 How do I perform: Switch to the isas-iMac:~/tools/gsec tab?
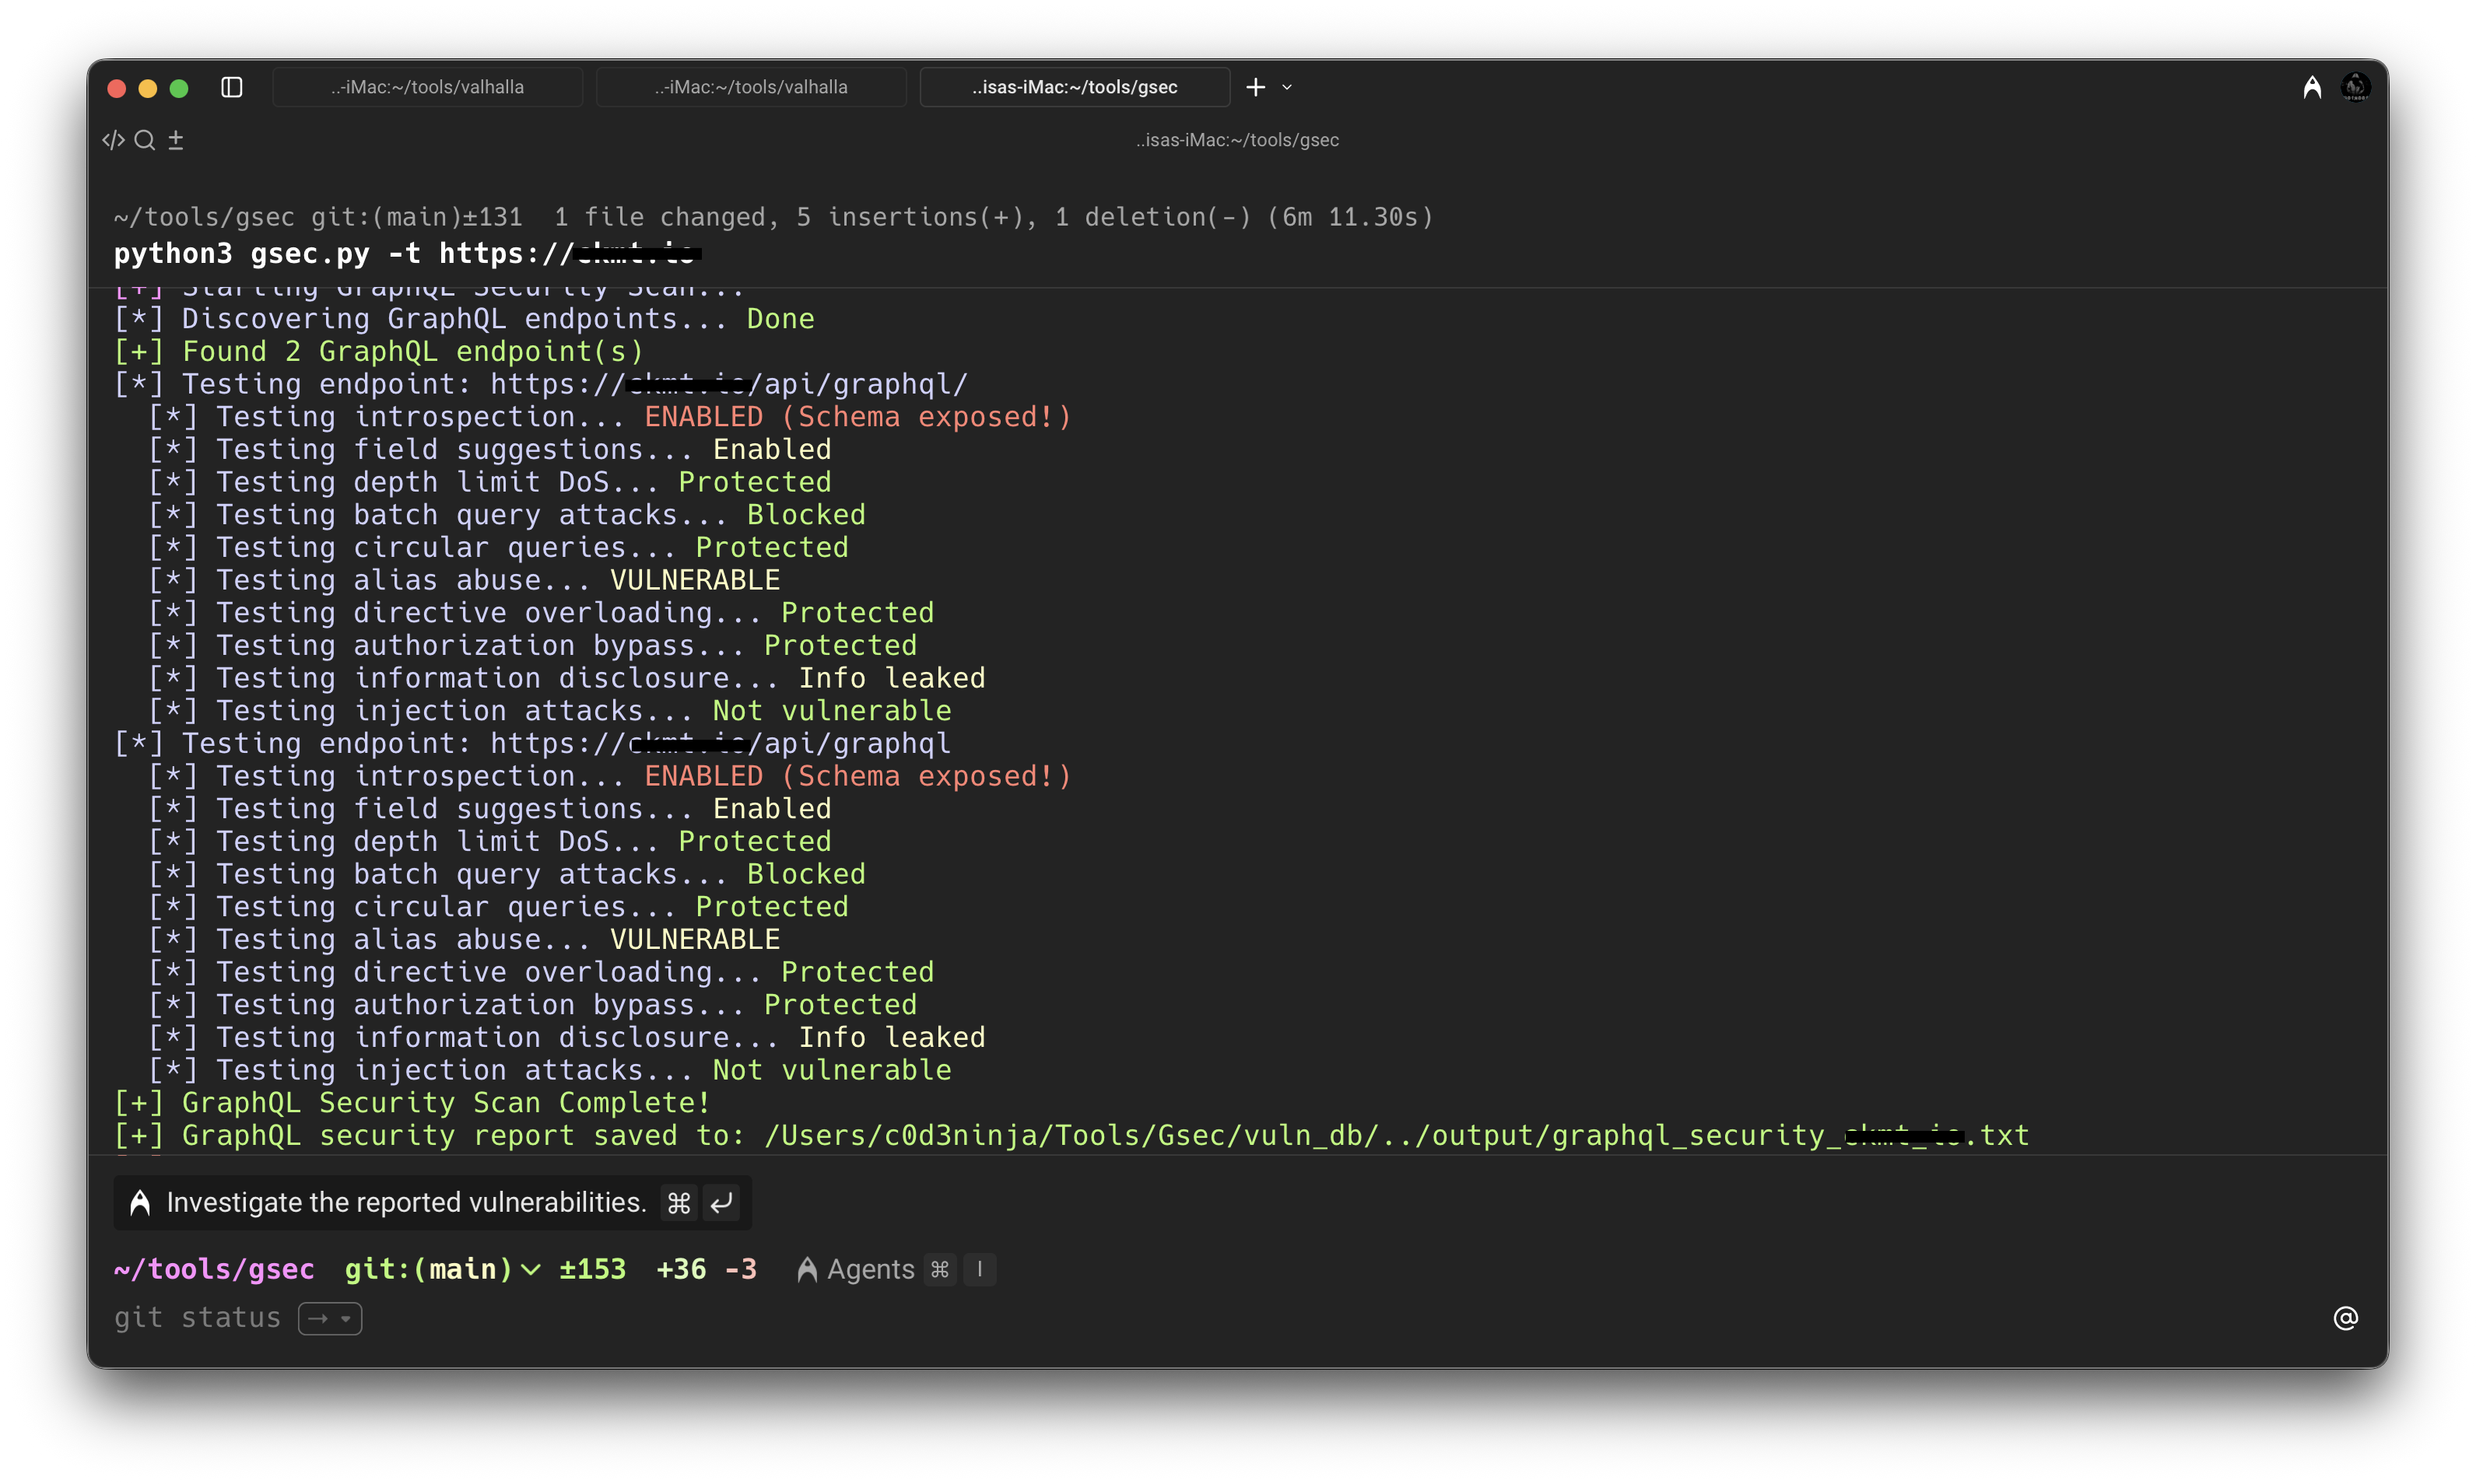point(1074,87)
